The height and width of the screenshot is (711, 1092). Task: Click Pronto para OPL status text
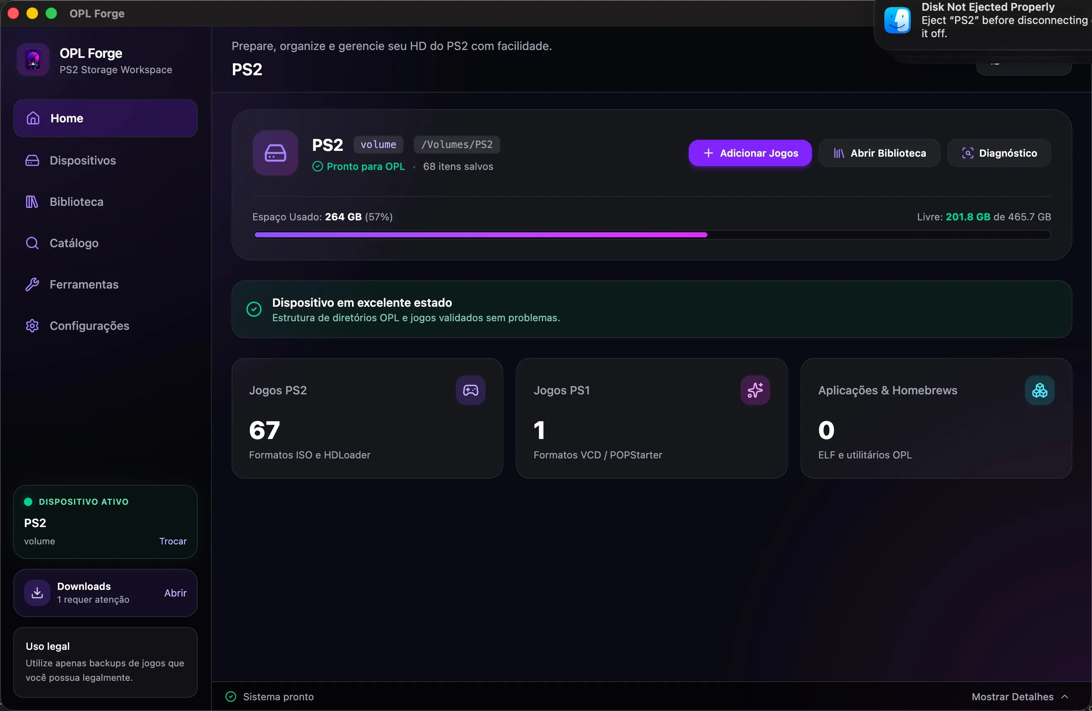(366, 167)
